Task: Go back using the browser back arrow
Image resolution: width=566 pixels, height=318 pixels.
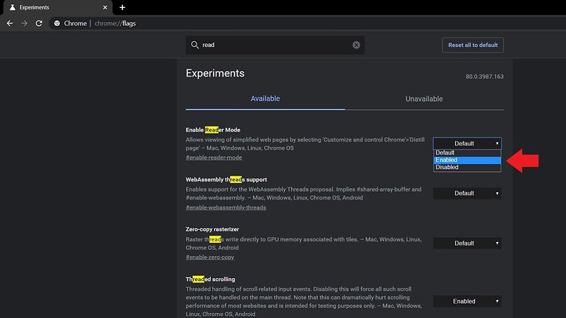Action: coord(9,23)
